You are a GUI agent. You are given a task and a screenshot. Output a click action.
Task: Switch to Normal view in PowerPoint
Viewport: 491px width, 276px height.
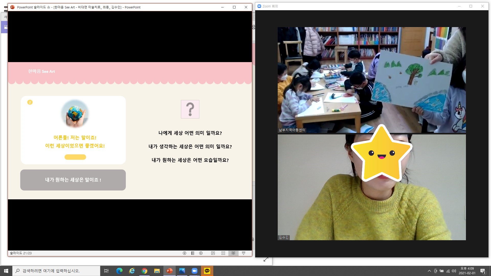pos(213,253)
